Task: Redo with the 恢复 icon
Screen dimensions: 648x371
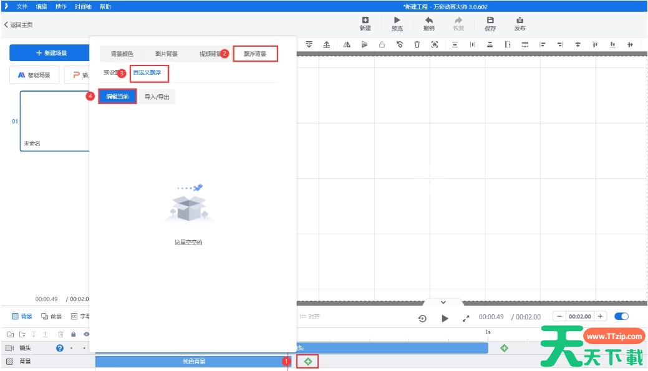Action: pyautogui.click(x=458, y=24)
